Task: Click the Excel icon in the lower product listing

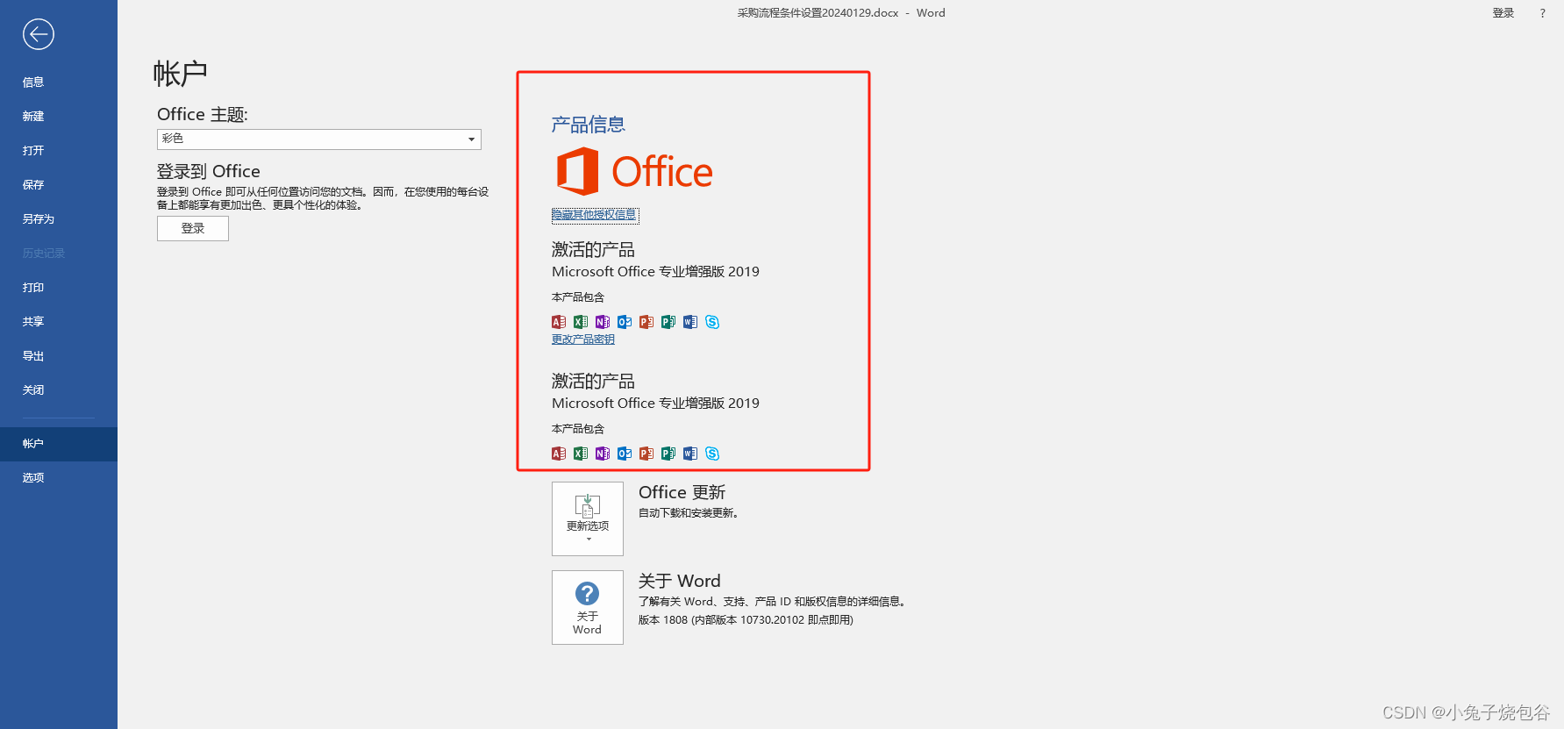Action: 581,454
